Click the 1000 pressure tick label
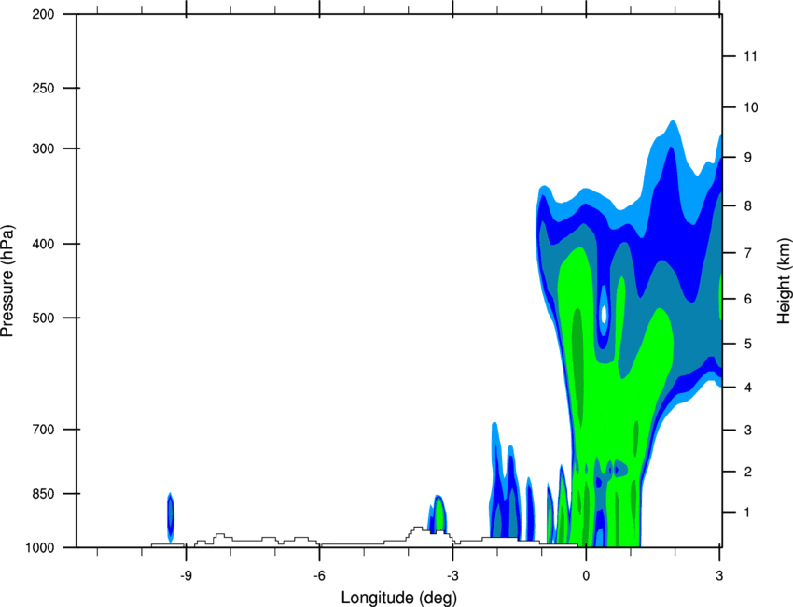Viewport: 793px width, 607px height. click(x=40, y=547)
